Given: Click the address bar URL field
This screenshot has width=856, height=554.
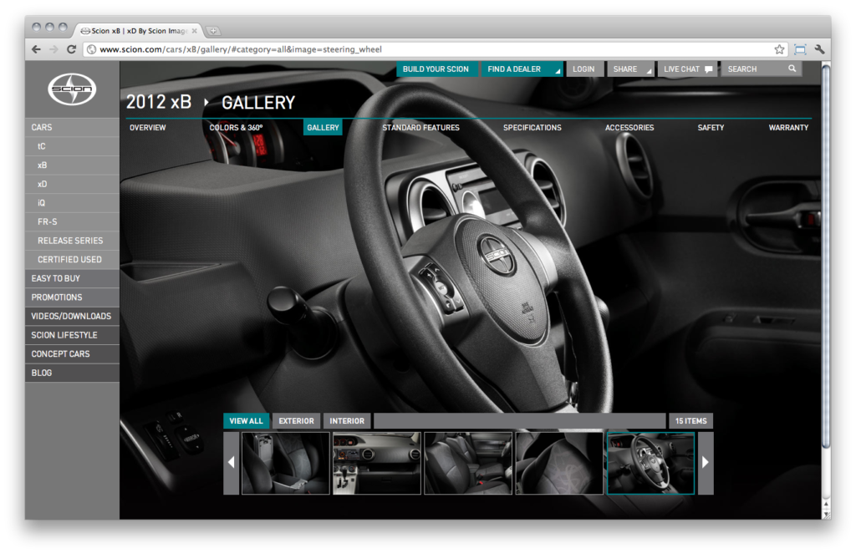Looking at the screenshot, I should [434, 49].
